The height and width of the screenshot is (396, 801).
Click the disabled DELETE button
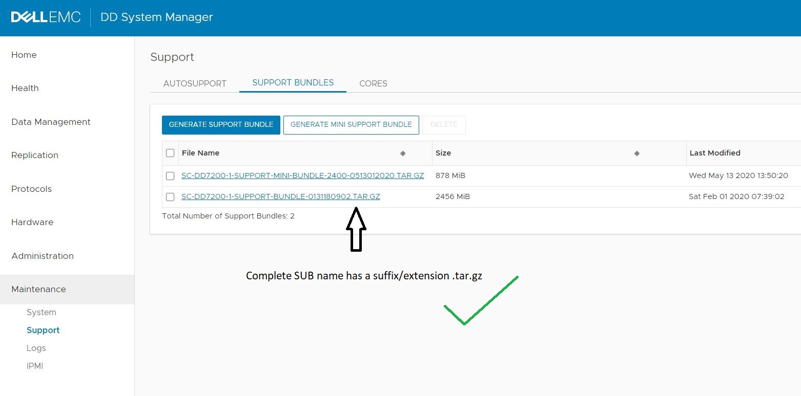click(x=444, y=124)
